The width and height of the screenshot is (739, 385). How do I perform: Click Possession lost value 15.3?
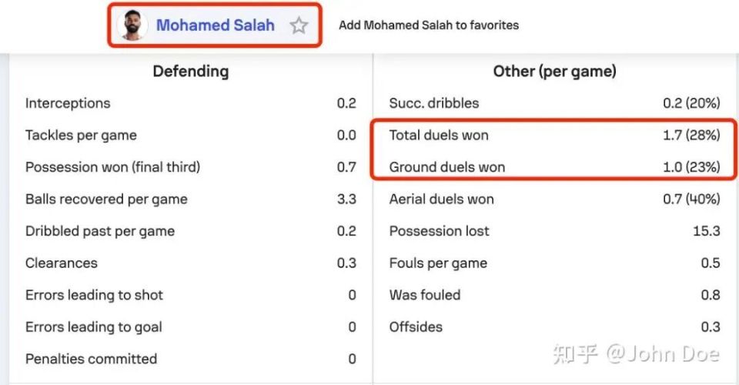pos(707,231)
